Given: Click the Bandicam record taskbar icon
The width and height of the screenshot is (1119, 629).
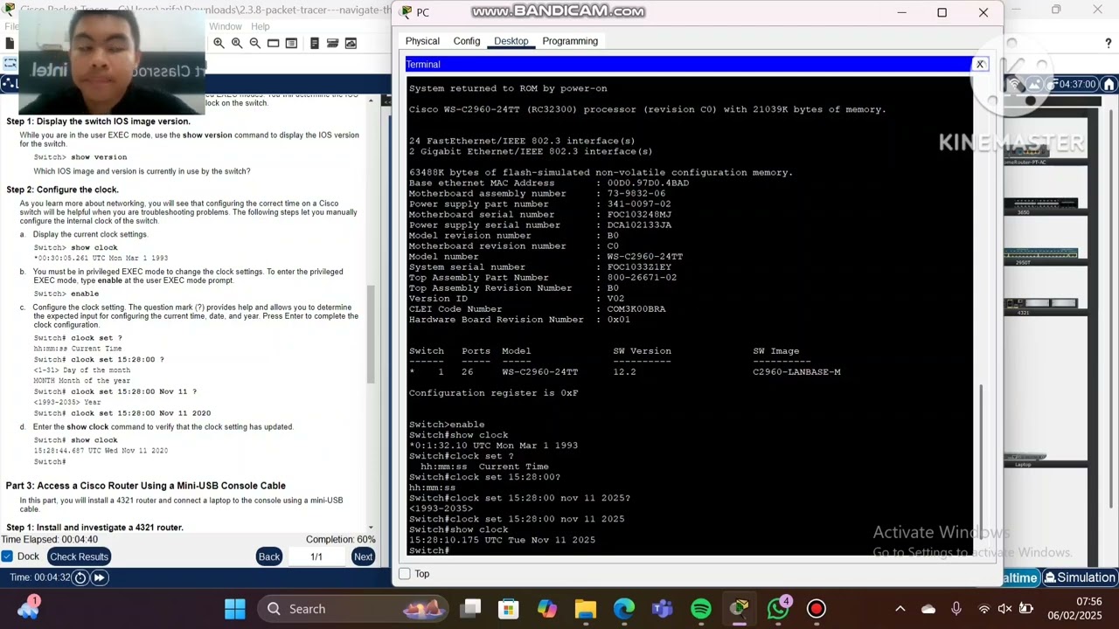Looking at the screenshot, I should coord(817,609).
